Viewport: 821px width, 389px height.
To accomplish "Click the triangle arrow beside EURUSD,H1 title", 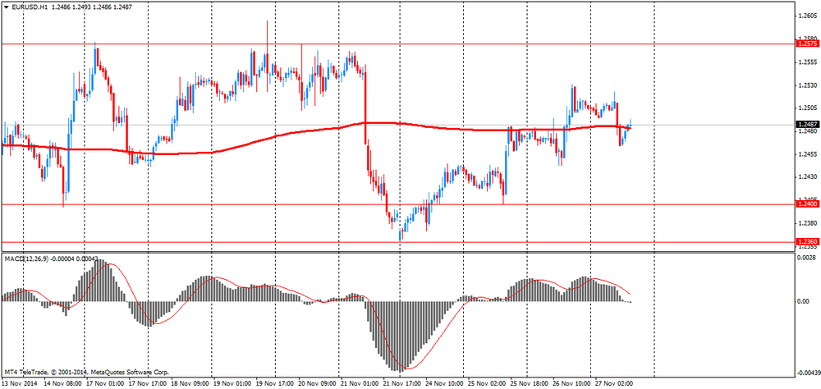I will [x=7, y=7].
